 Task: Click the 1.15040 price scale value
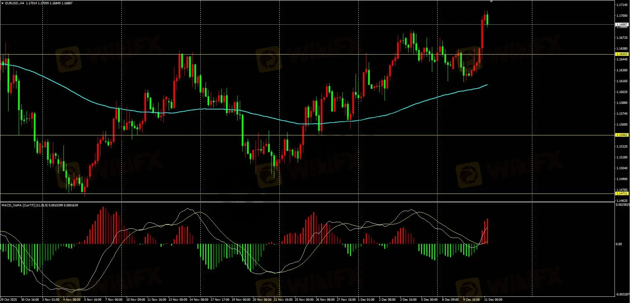622,168
